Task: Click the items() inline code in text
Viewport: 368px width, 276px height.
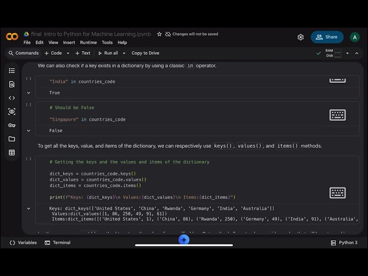Action: (287, 145)
